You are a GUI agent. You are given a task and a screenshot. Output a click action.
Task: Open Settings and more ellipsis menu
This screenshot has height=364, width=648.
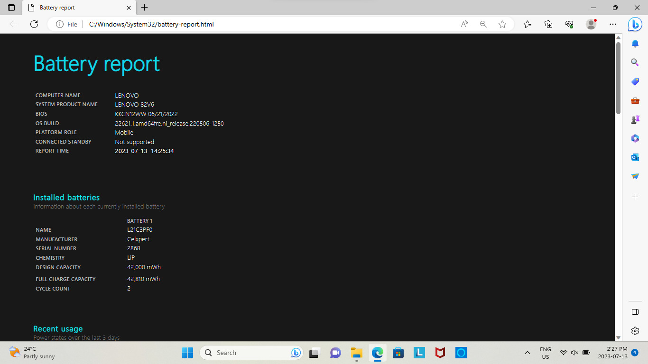pyautogui.click(x=613, y=24)
